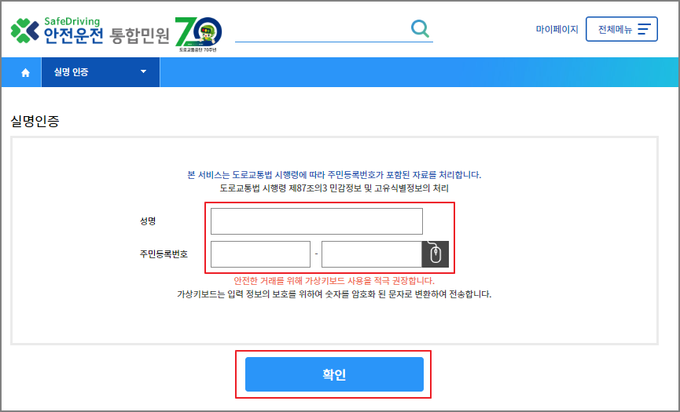Expand the 실명 인증 dropdown menu
The width and height of the screenshot is (680, 412).
click(x=101, y=72)
